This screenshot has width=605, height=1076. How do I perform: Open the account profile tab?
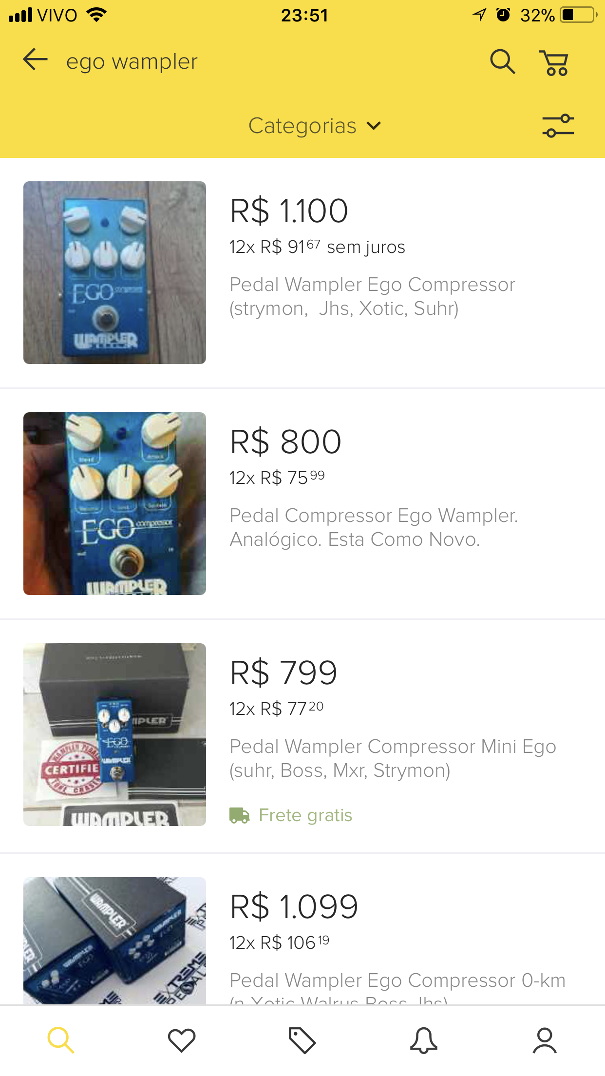[x=544, y=1040]
